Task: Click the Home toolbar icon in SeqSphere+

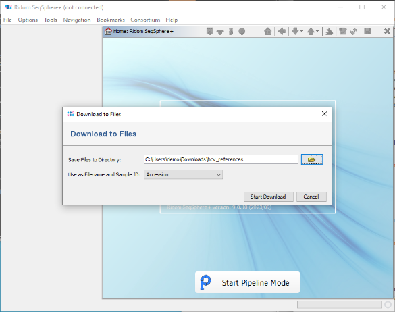Action: pos(268,31)
